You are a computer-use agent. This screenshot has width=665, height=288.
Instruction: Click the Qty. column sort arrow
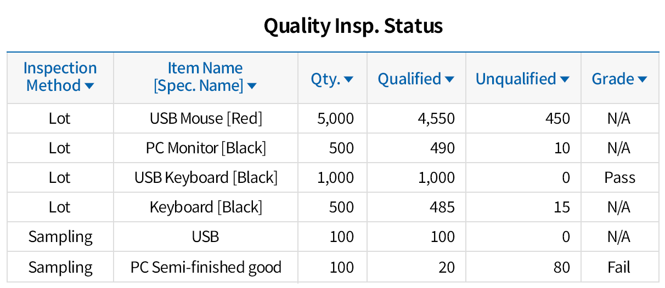(348, 80)
